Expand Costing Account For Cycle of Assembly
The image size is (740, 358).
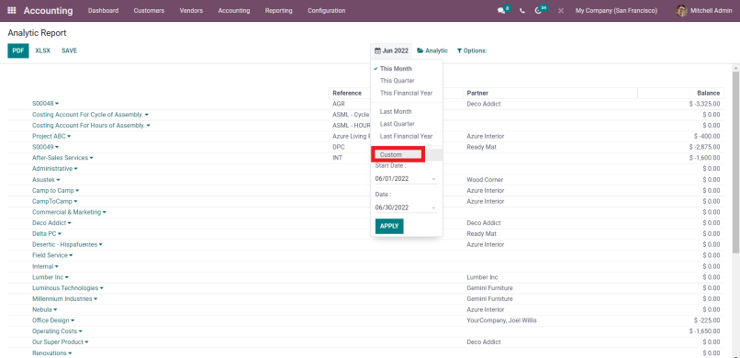(90, 115)
